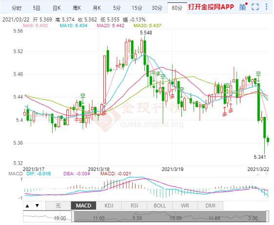The image size is (274, 225).
Task: Switch to the 分时 intraday tab
Action: tap(17, 8)
